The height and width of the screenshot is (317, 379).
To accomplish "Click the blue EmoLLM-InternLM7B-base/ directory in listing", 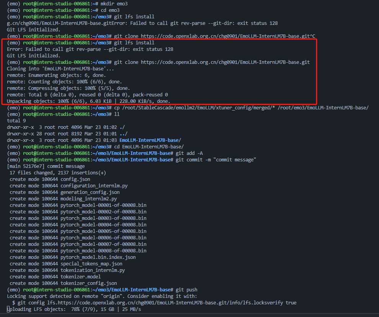I will tap(150, 140).
